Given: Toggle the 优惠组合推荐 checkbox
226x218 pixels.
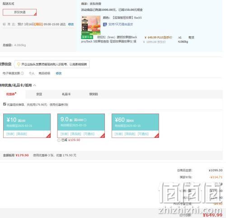Looking at the screenshot, I should tap(5, 104).
